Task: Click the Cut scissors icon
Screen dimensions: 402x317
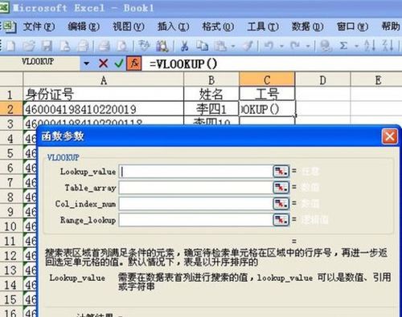Action: 184,46
